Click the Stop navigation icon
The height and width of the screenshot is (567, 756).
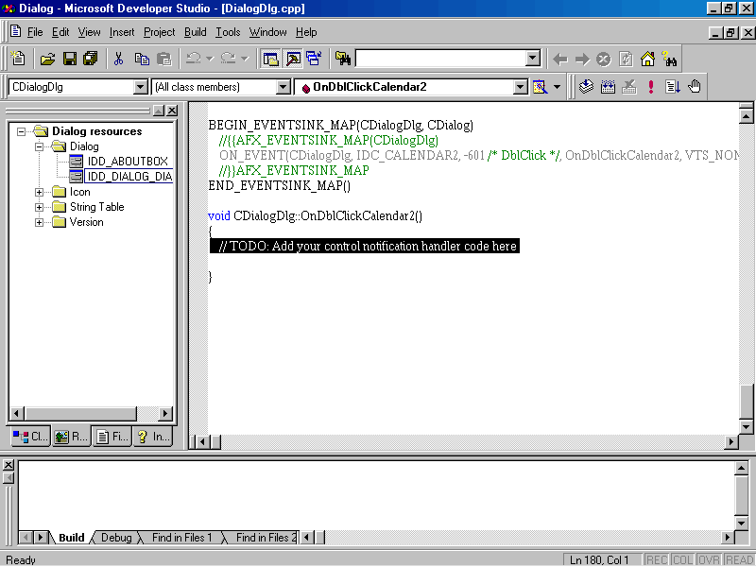pos(604,60)
